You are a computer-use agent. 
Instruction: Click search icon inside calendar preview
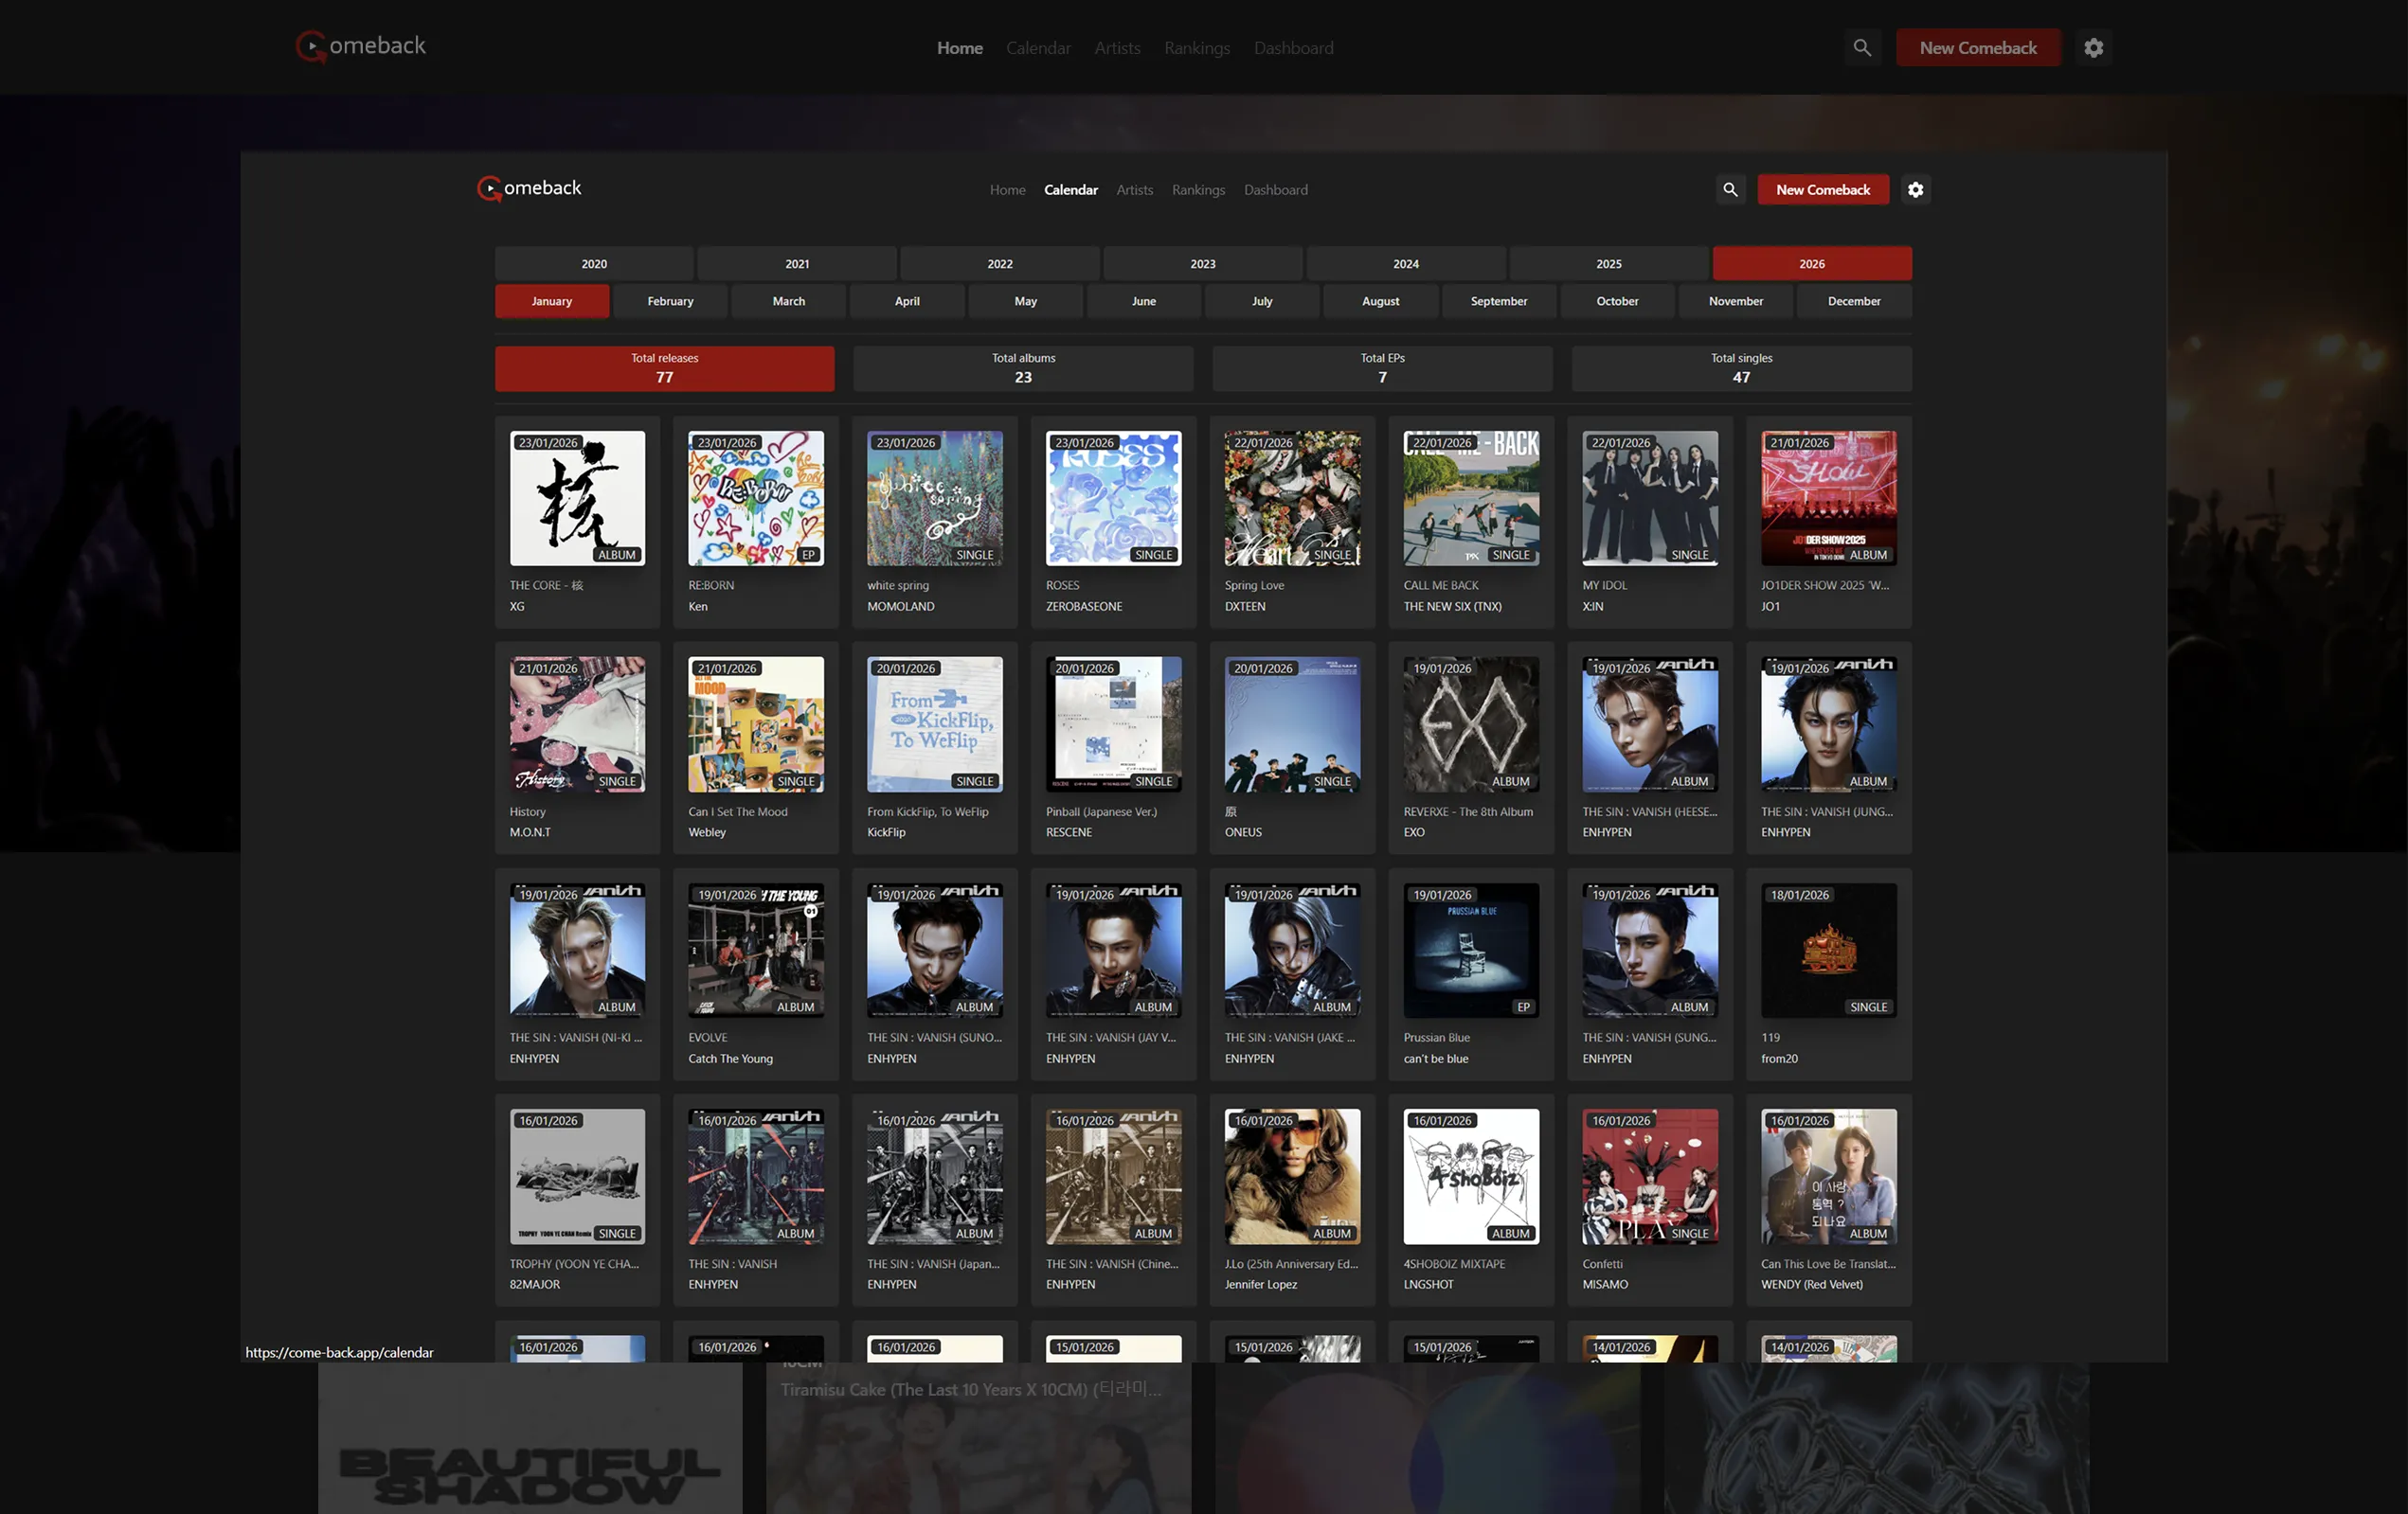pos(1730,190)
